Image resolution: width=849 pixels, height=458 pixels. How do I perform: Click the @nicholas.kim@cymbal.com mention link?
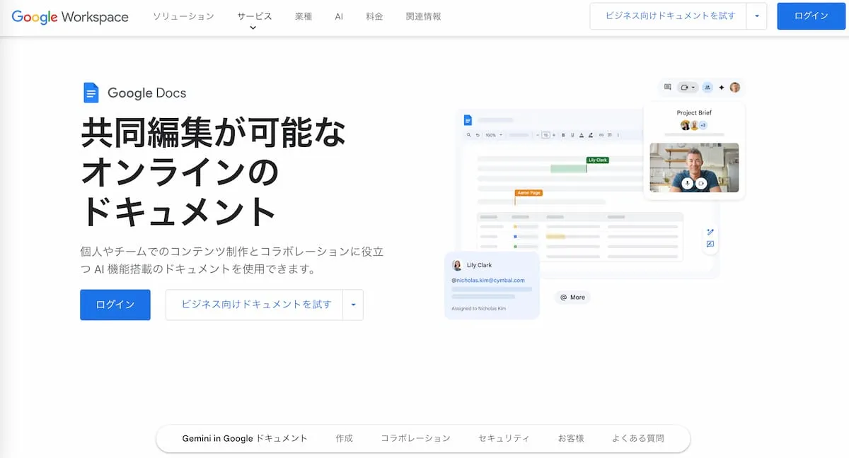[488, 281]
